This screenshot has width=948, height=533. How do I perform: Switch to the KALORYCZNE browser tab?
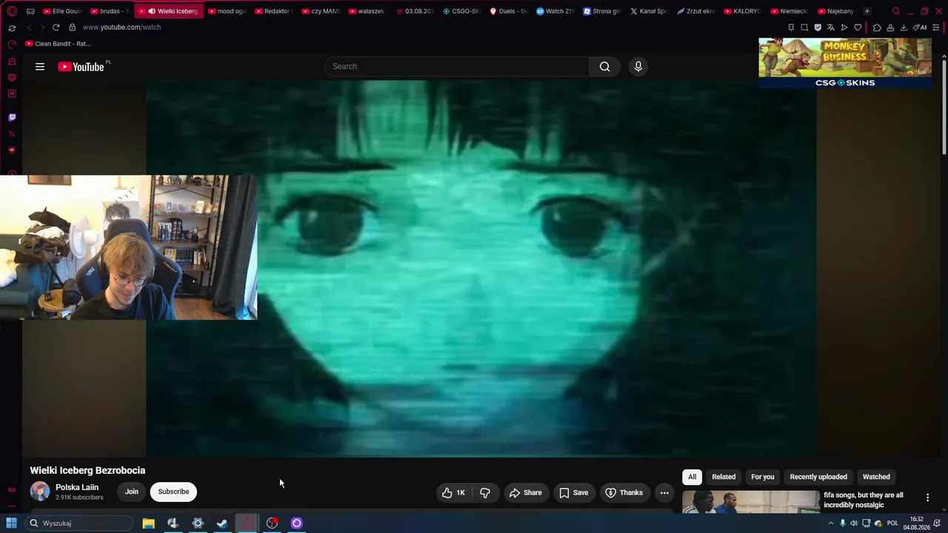(x=742, y=11)
